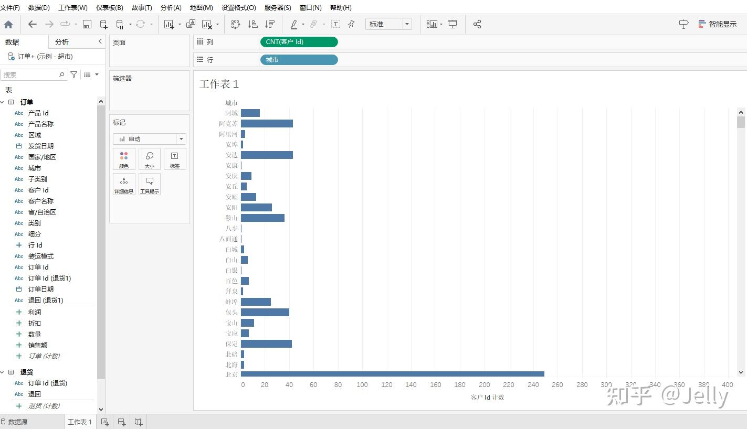Screen dimensions: 747x429
Task: Open the mark type 自动 dropdown
Action: pos(150,139)
